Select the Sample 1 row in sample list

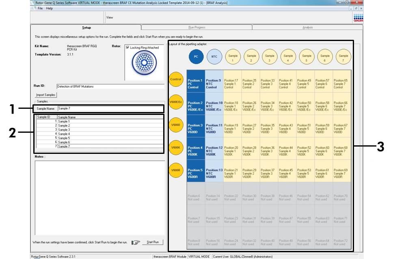click(x=100, y=121)
